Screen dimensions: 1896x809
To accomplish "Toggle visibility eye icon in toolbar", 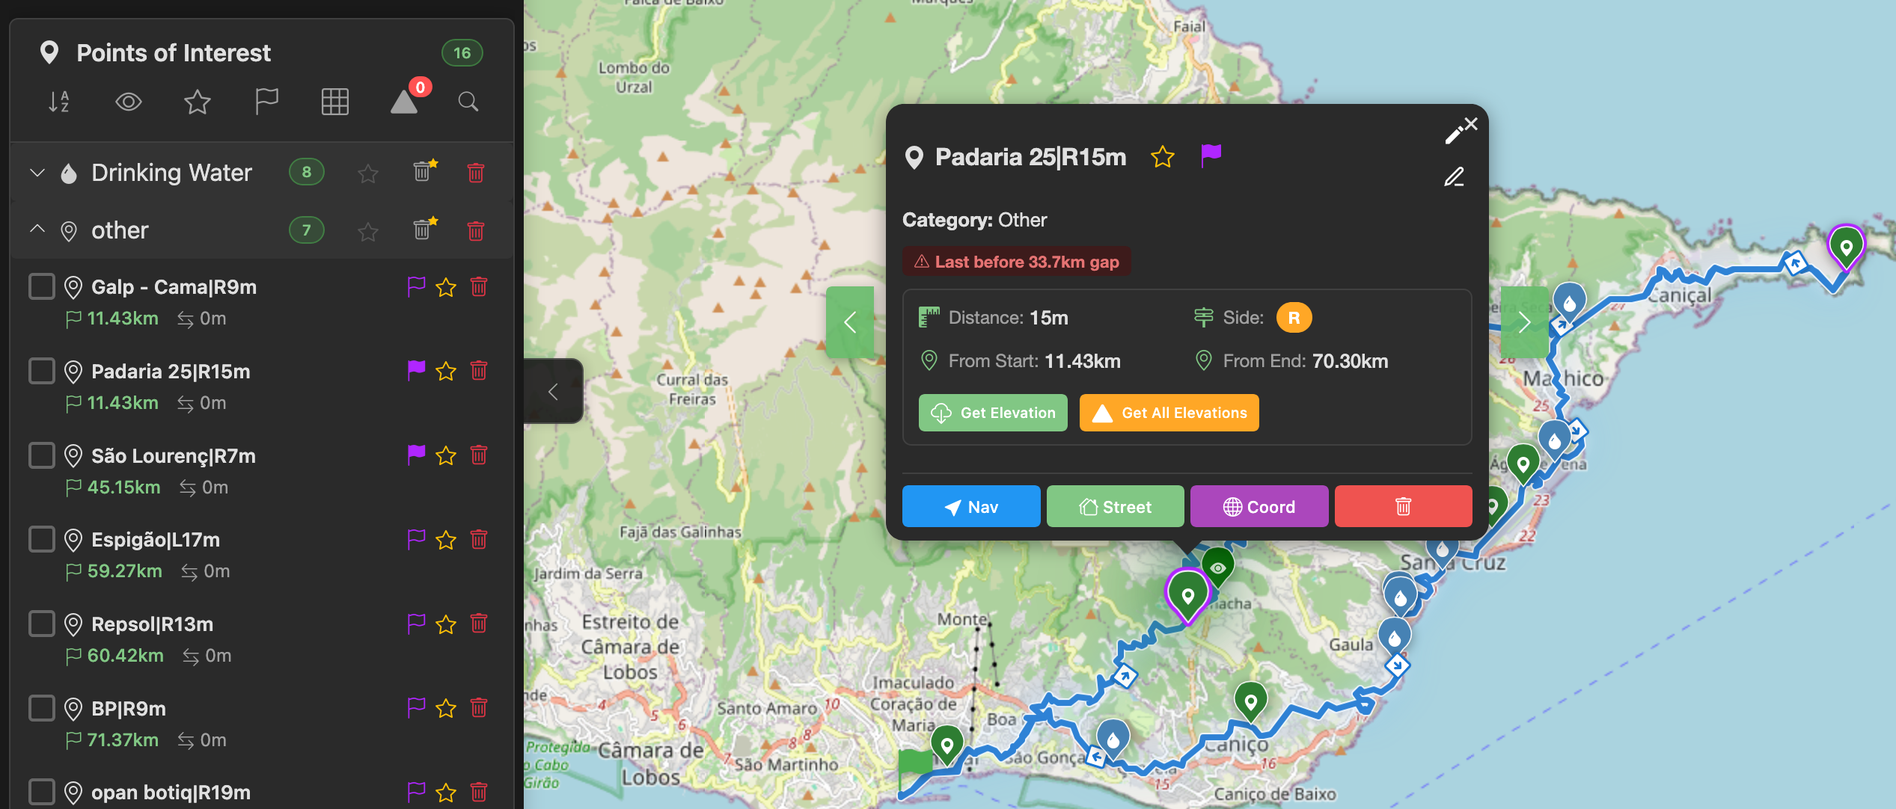I will coord(129,102).
